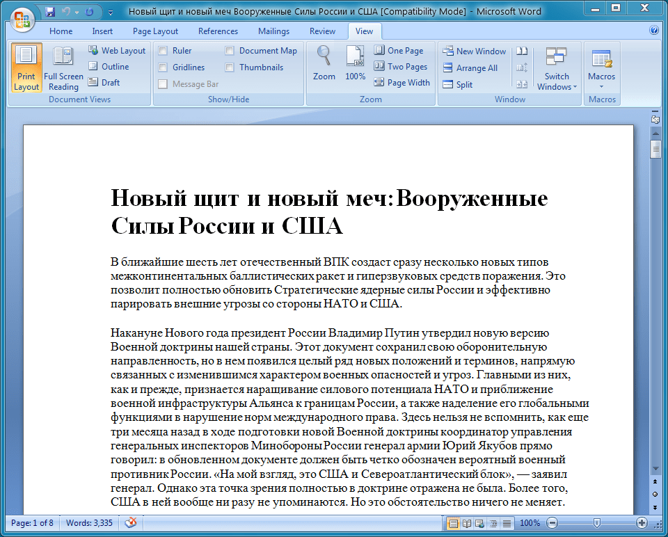Select the View ribbon tab
The height and width of the screenshot is (537, 668).
coord(364,31)
